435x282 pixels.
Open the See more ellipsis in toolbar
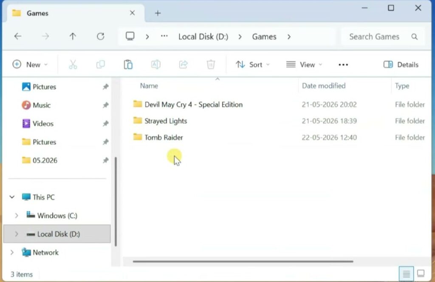tap(343, 65)
